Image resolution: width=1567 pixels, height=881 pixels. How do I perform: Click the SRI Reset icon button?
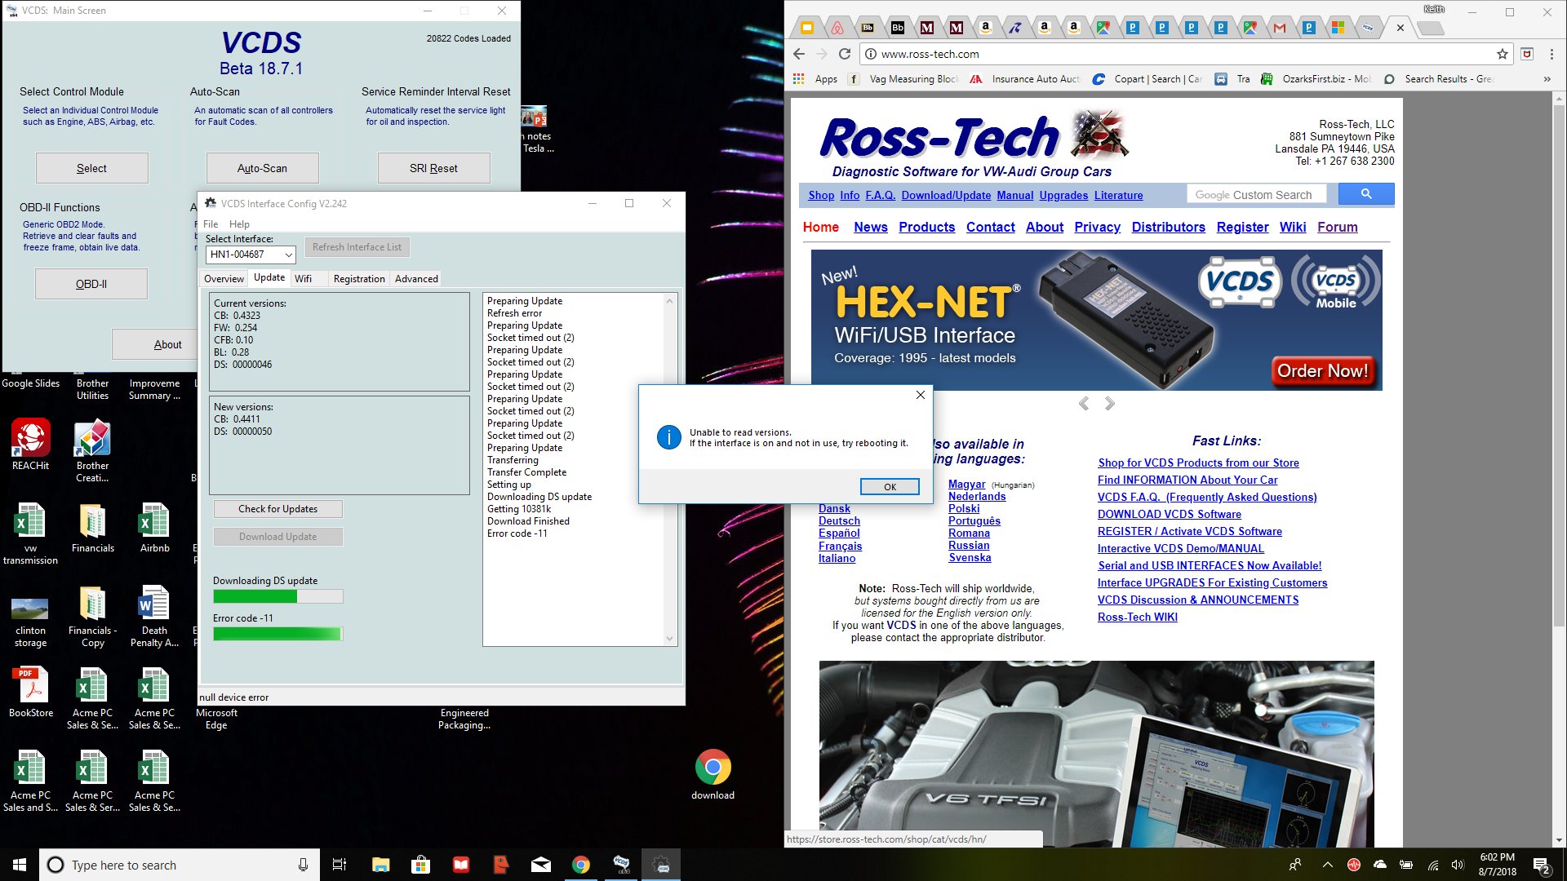433,168
